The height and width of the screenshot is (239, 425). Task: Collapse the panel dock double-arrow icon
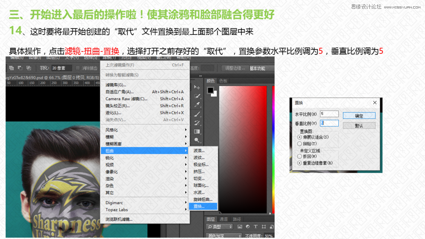(201, 76)
